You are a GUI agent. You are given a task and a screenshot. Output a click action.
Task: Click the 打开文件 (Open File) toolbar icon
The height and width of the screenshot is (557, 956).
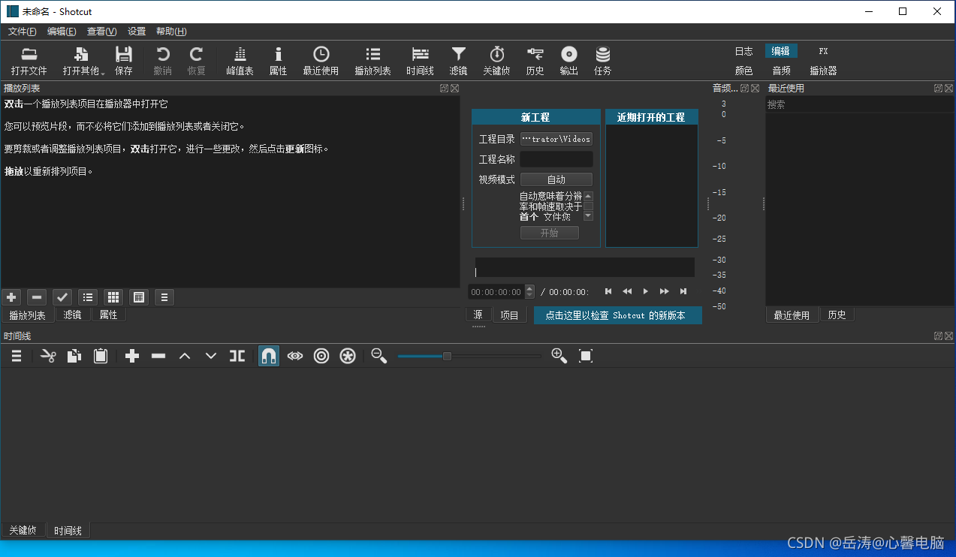29,61
